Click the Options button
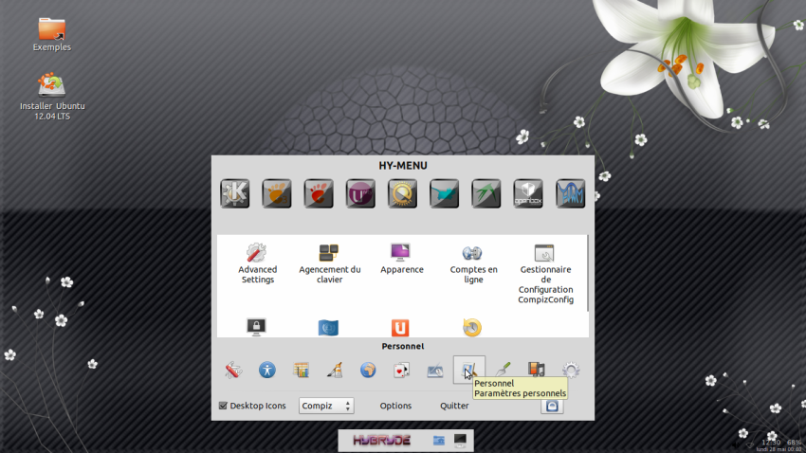Image resolution: width=806 pixels, height=453 pixels. point(395,406)
